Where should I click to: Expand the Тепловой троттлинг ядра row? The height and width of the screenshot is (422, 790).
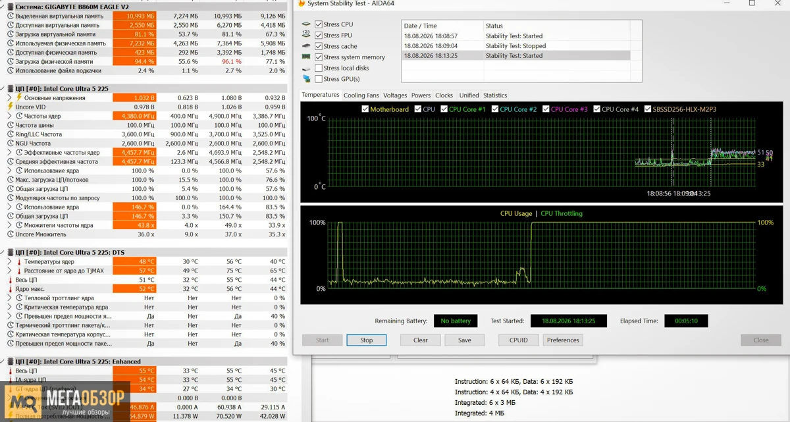click(x=9, y=298)
